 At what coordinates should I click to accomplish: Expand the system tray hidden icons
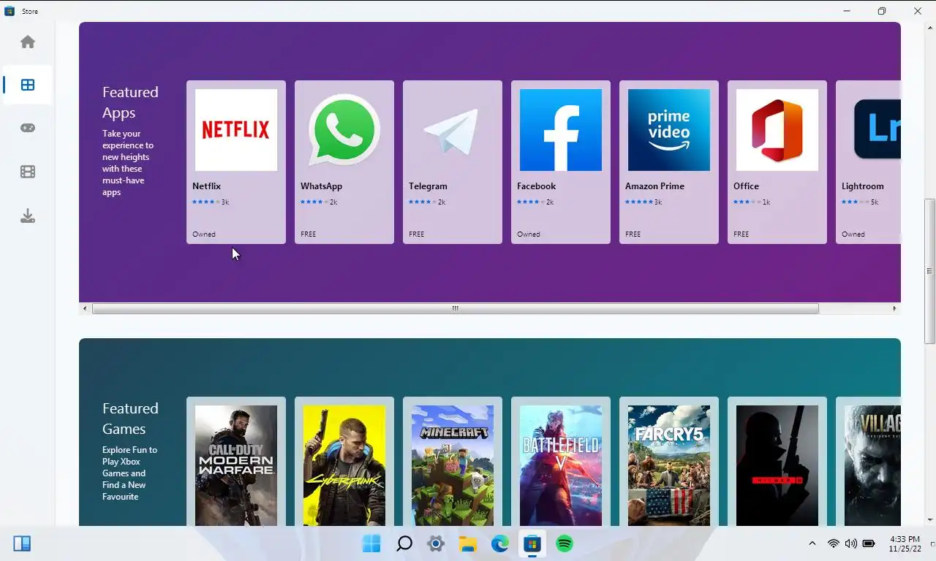point(812,543)
